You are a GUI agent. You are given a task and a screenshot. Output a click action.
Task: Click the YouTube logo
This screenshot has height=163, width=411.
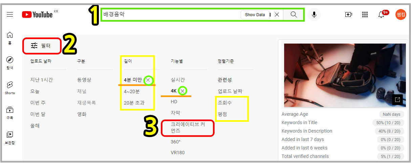point(37,15)
